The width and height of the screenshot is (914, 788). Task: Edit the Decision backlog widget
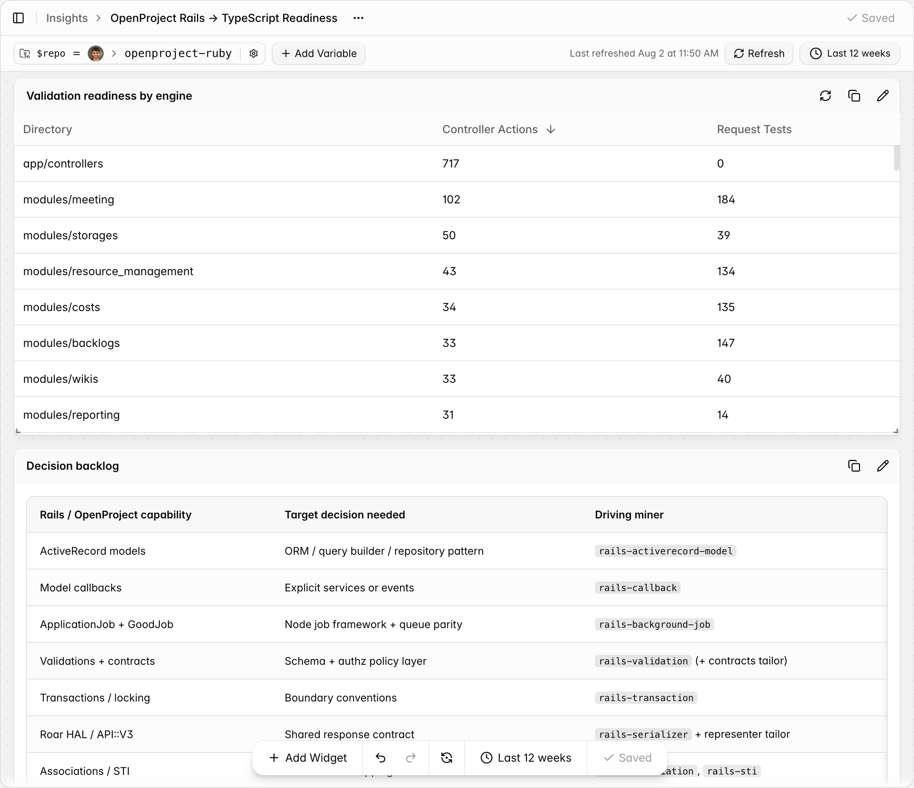click(882, 466)
